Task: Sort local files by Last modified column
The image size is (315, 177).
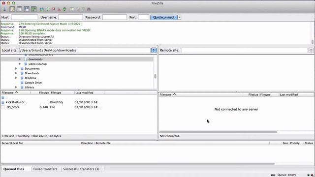Action: pyautogui.click(x=90, y=93)
